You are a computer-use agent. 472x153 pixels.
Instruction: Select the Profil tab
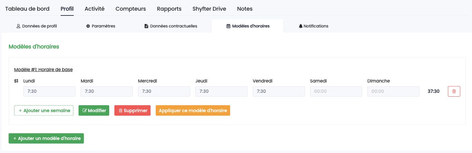click(67, 9)
